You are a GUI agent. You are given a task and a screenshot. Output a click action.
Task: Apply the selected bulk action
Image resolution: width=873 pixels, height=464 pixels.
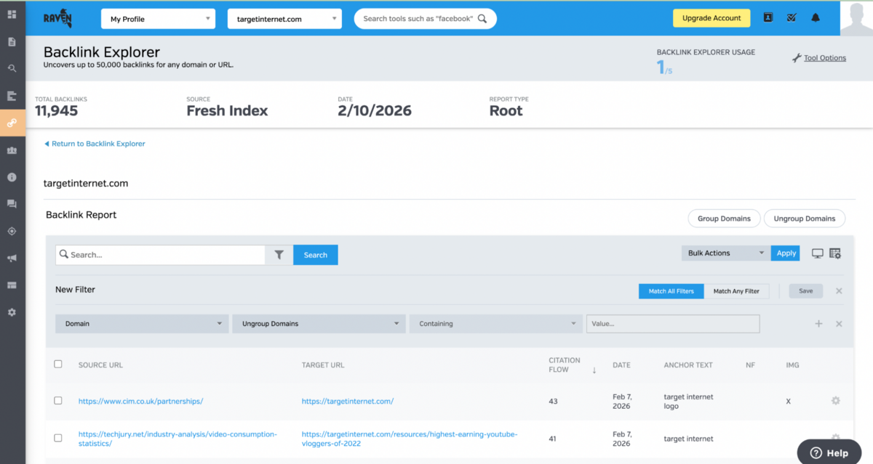[x=786, y=253]
